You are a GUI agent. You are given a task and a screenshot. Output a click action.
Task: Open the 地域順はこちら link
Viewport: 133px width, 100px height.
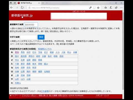pyautogui.click(x=45, y=49)
